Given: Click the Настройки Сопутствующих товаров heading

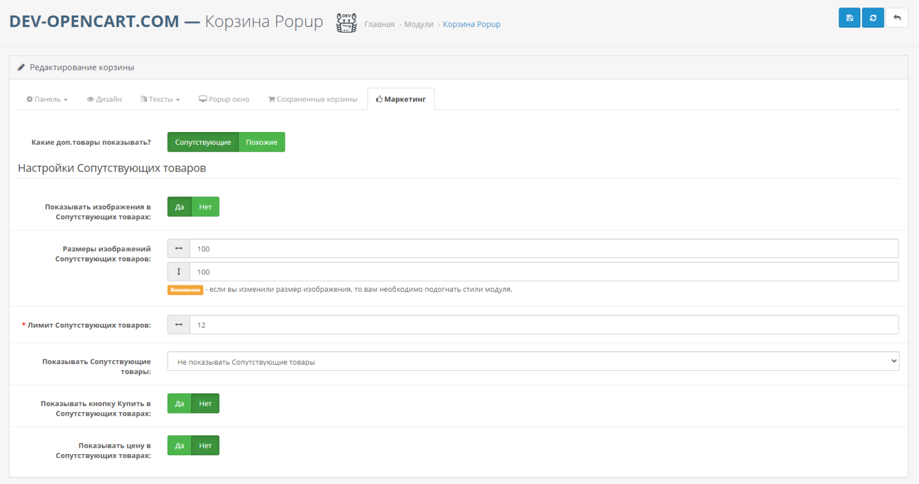Looking at the screenshot, I should point(112,168).
